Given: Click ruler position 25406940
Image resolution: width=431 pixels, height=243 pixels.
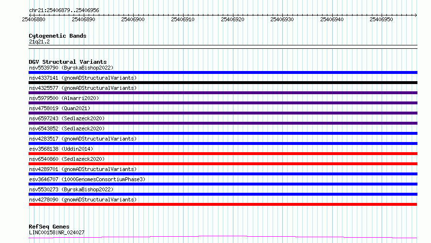Looking at the screenshot, I should coord(332,19).
